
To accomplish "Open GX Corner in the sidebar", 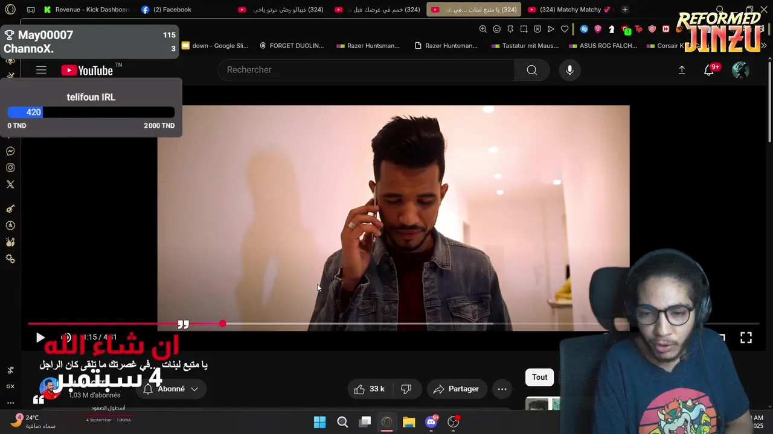I will 10,386.
